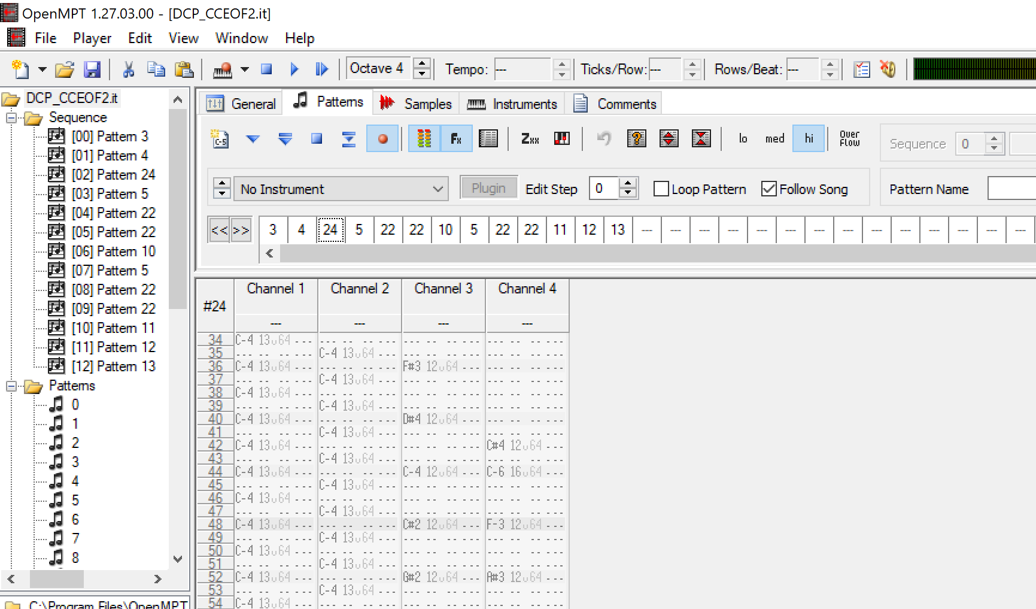Viewport: 1036px width, 609px height.
Task: Click play row icon in pattern toolbar
Action: coord(348,139)
